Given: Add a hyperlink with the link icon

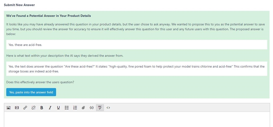Looking at the screenshot, I should 25,108.
